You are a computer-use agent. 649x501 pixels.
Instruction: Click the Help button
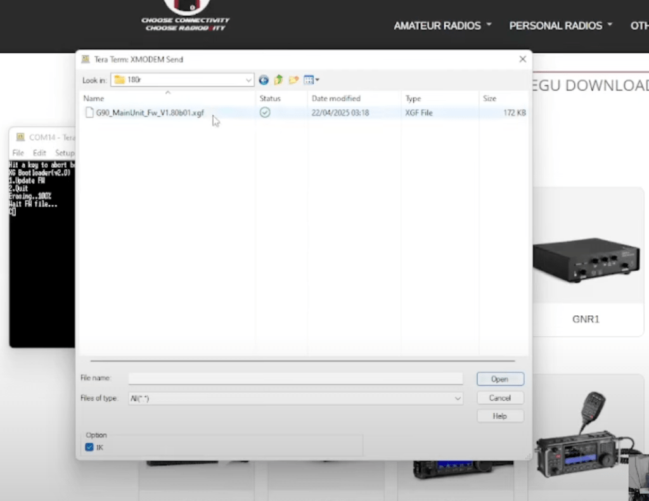[x=499, y=416]
